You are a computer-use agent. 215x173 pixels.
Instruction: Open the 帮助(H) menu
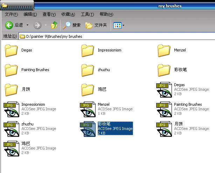106,14
